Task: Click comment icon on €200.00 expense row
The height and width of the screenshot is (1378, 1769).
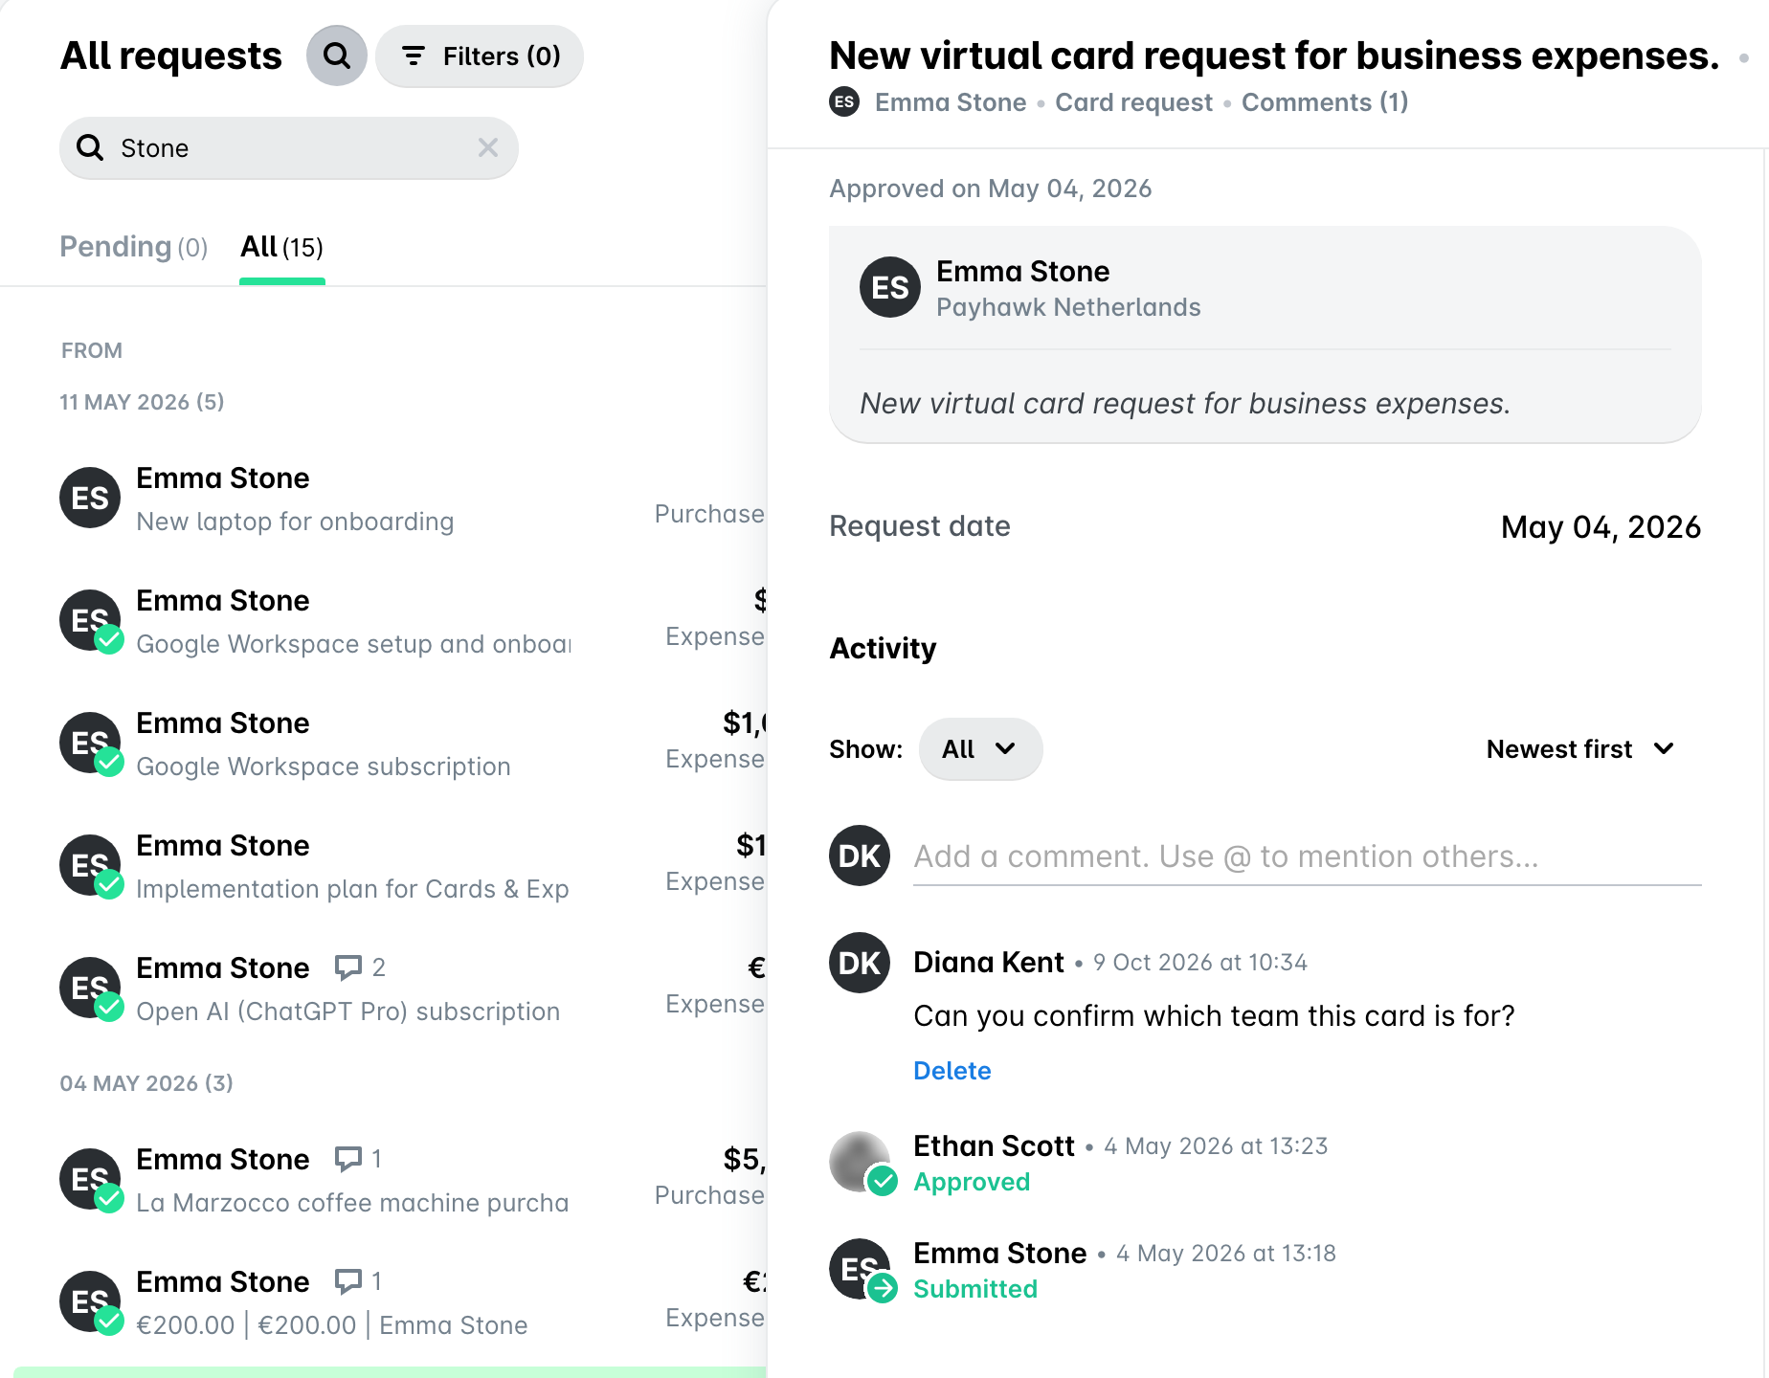Action: 348,1281
